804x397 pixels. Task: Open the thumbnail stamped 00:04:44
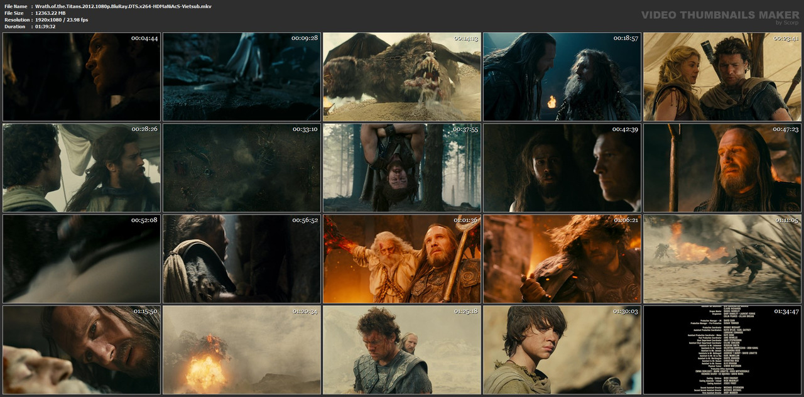pyautogui.click(x=82, y=77)
